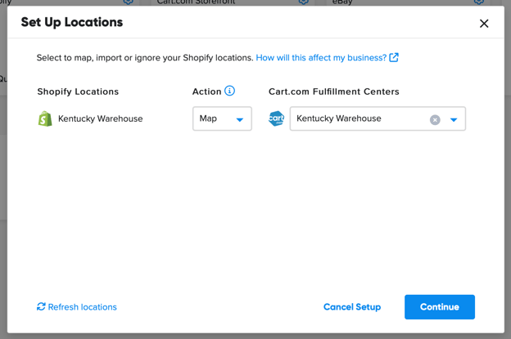Click the refresh arrows icon
511x339 pixels.
(41, 307)
